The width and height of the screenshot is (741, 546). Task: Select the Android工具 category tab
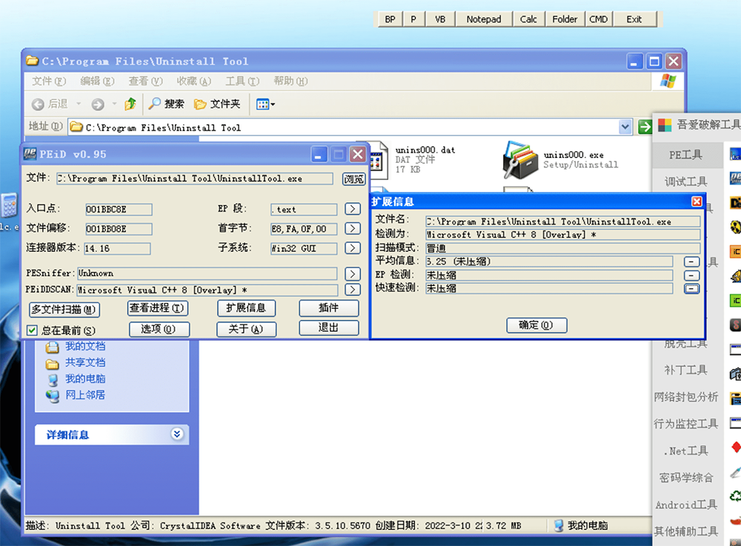point(688,505)
